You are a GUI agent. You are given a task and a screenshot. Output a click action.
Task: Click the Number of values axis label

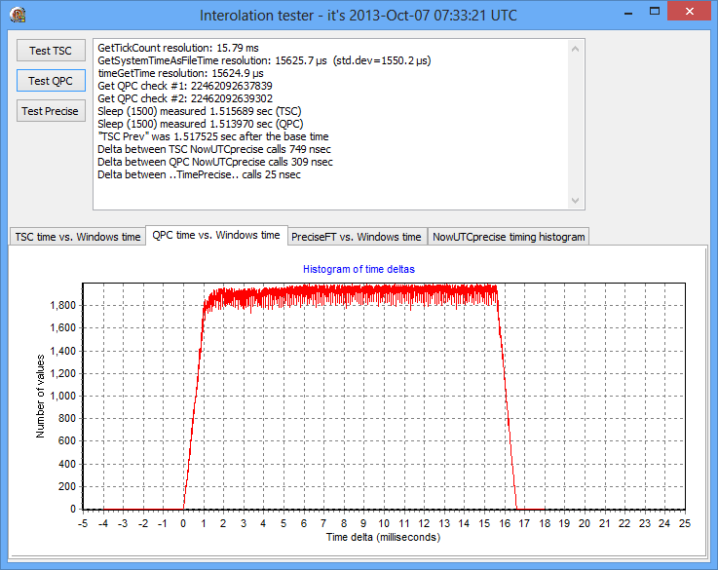40,396
